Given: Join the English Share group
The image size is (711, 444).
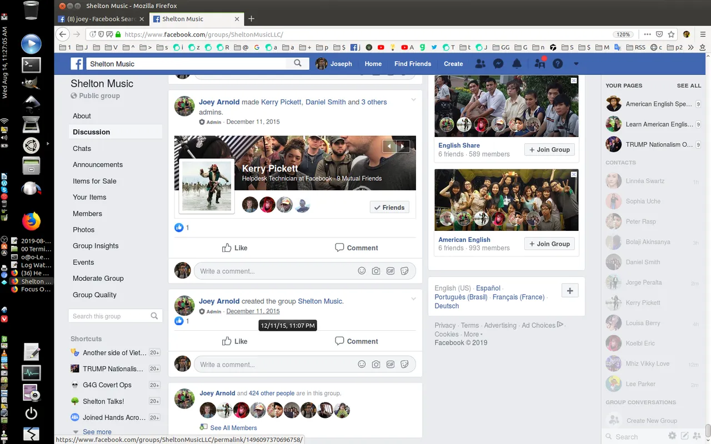Looking at the screenshot, I should coord(549,150).
